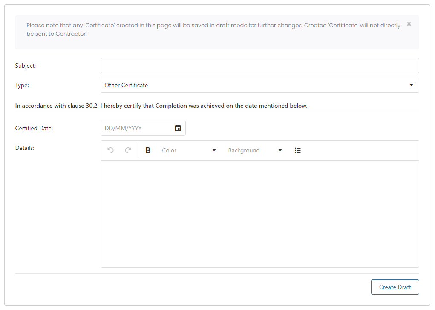Screen dimensions: 435x310
Task: Redo the last edit in Details
Action: click(128, 150)
